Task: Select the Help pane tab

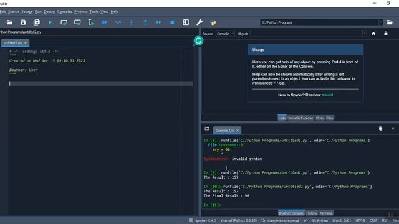Action: pyautogui.click(x=282, y=118)
